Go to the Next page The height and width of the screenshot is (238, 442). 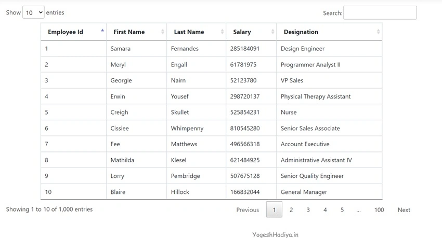point(404,209)
